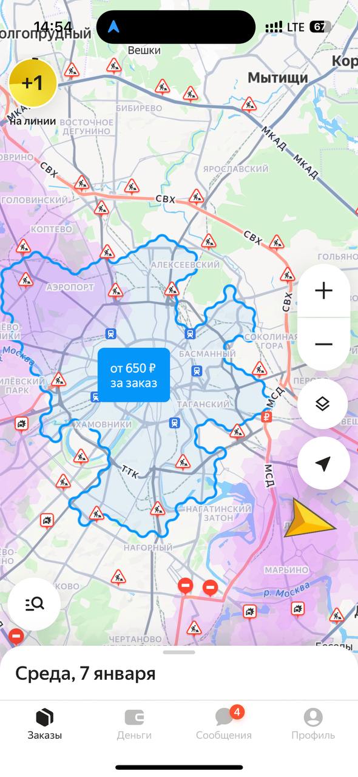Tap the 'Среда, 7 января' date header
Screen dimensions: 358x777
85,673
